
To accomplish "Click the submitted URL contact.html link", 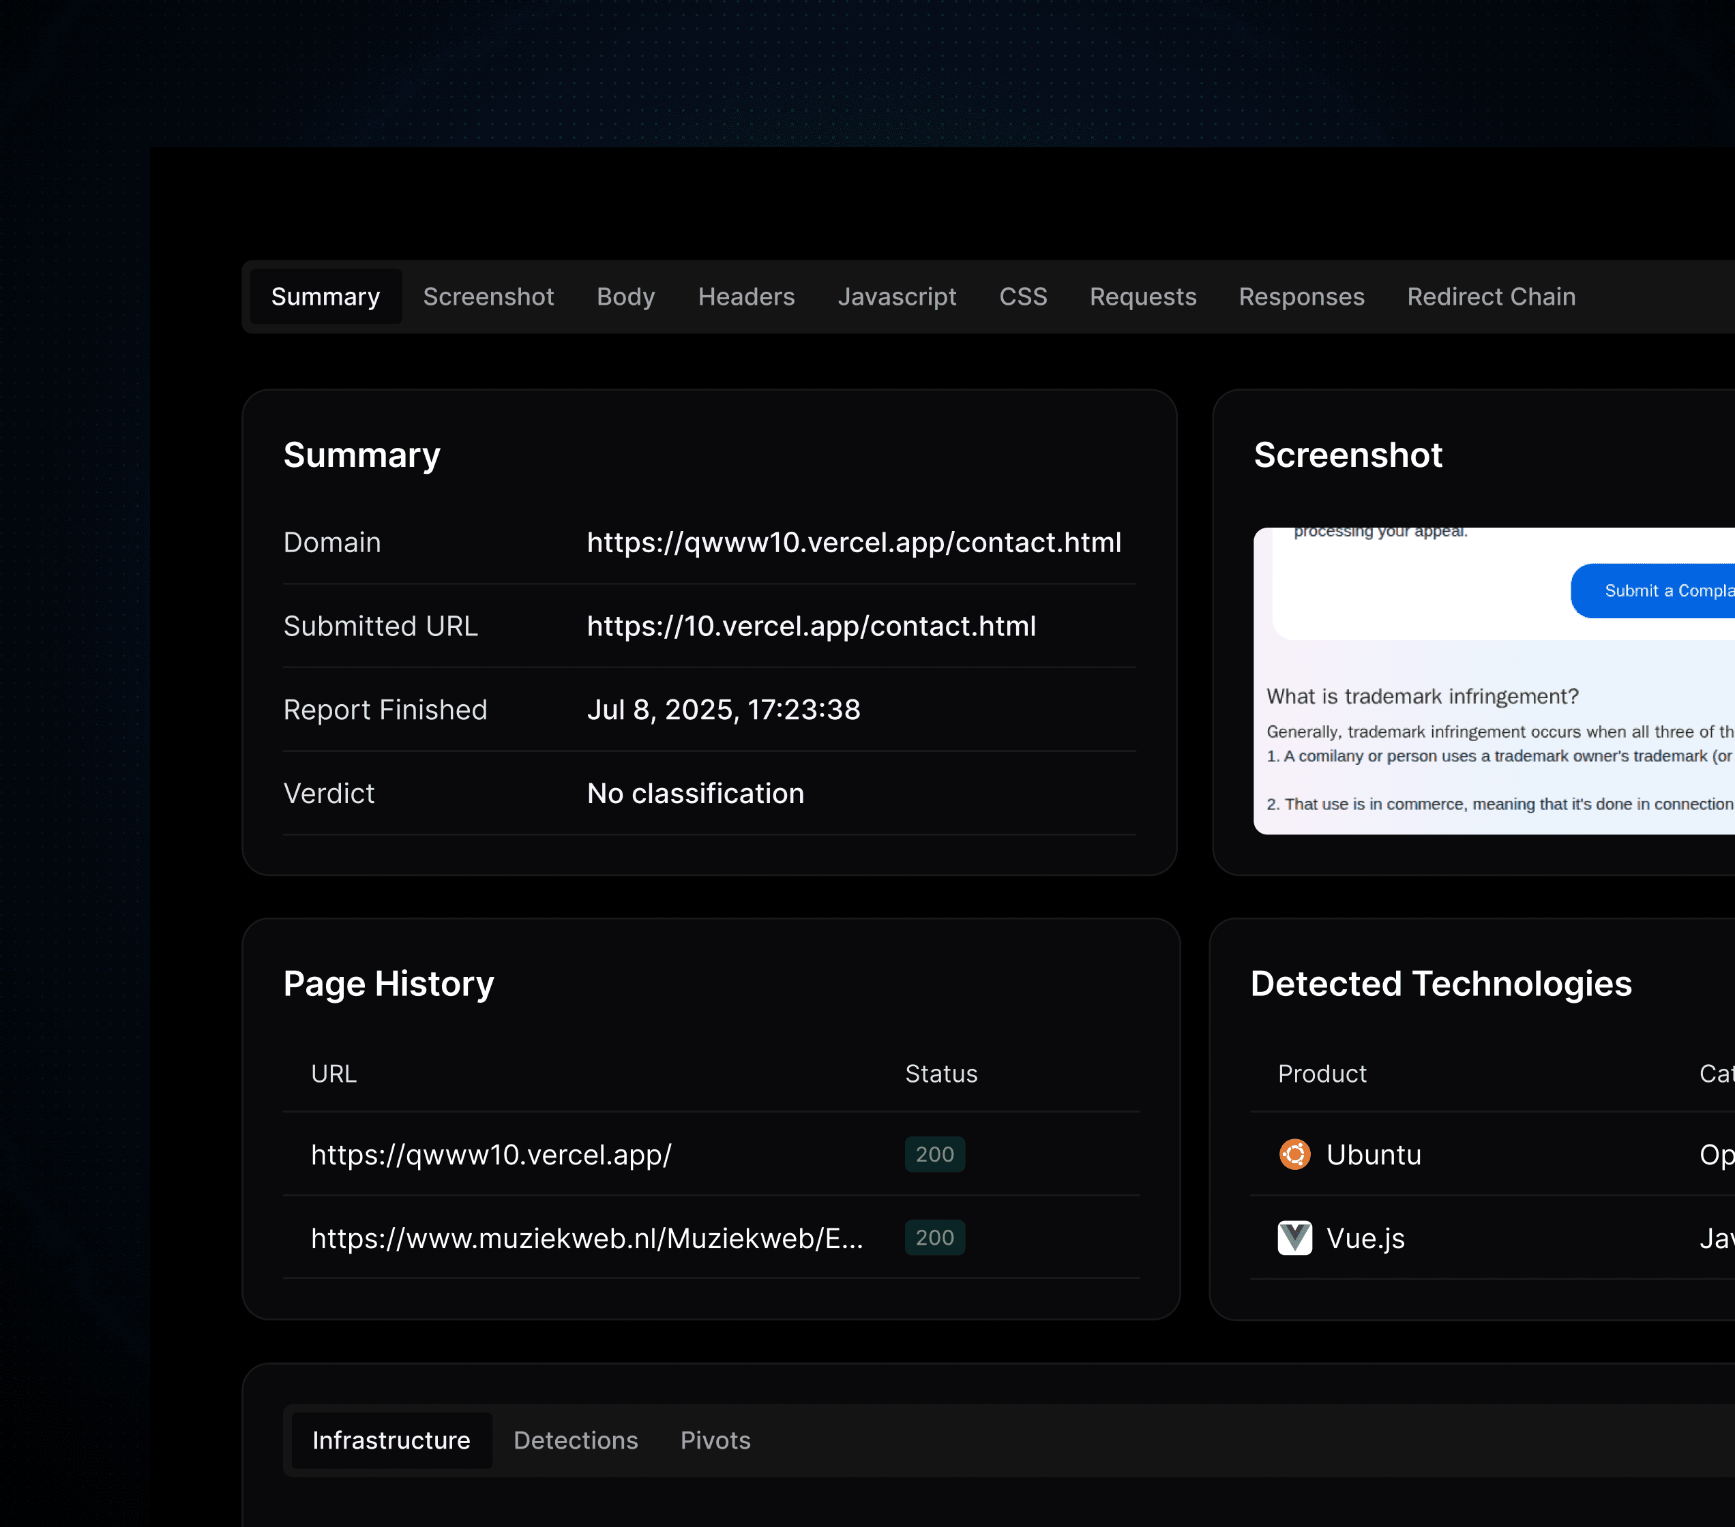I will tap(811, 626).
